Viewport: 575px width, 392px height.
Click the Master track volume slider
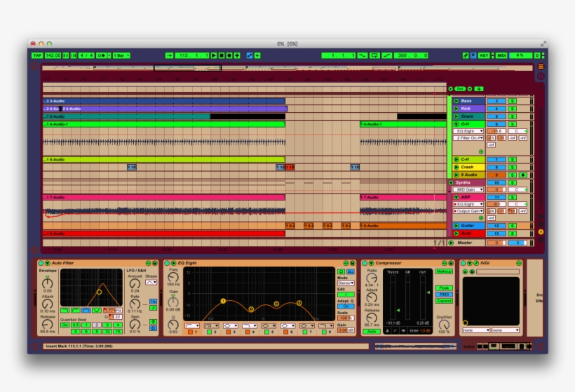tap(496, 243)
